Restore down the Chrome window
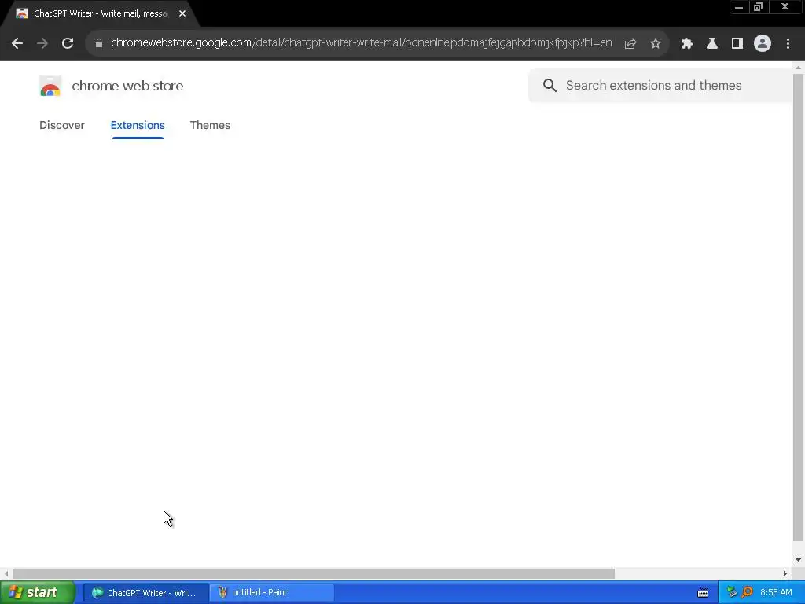805x604 pixels. click(759, 7)
